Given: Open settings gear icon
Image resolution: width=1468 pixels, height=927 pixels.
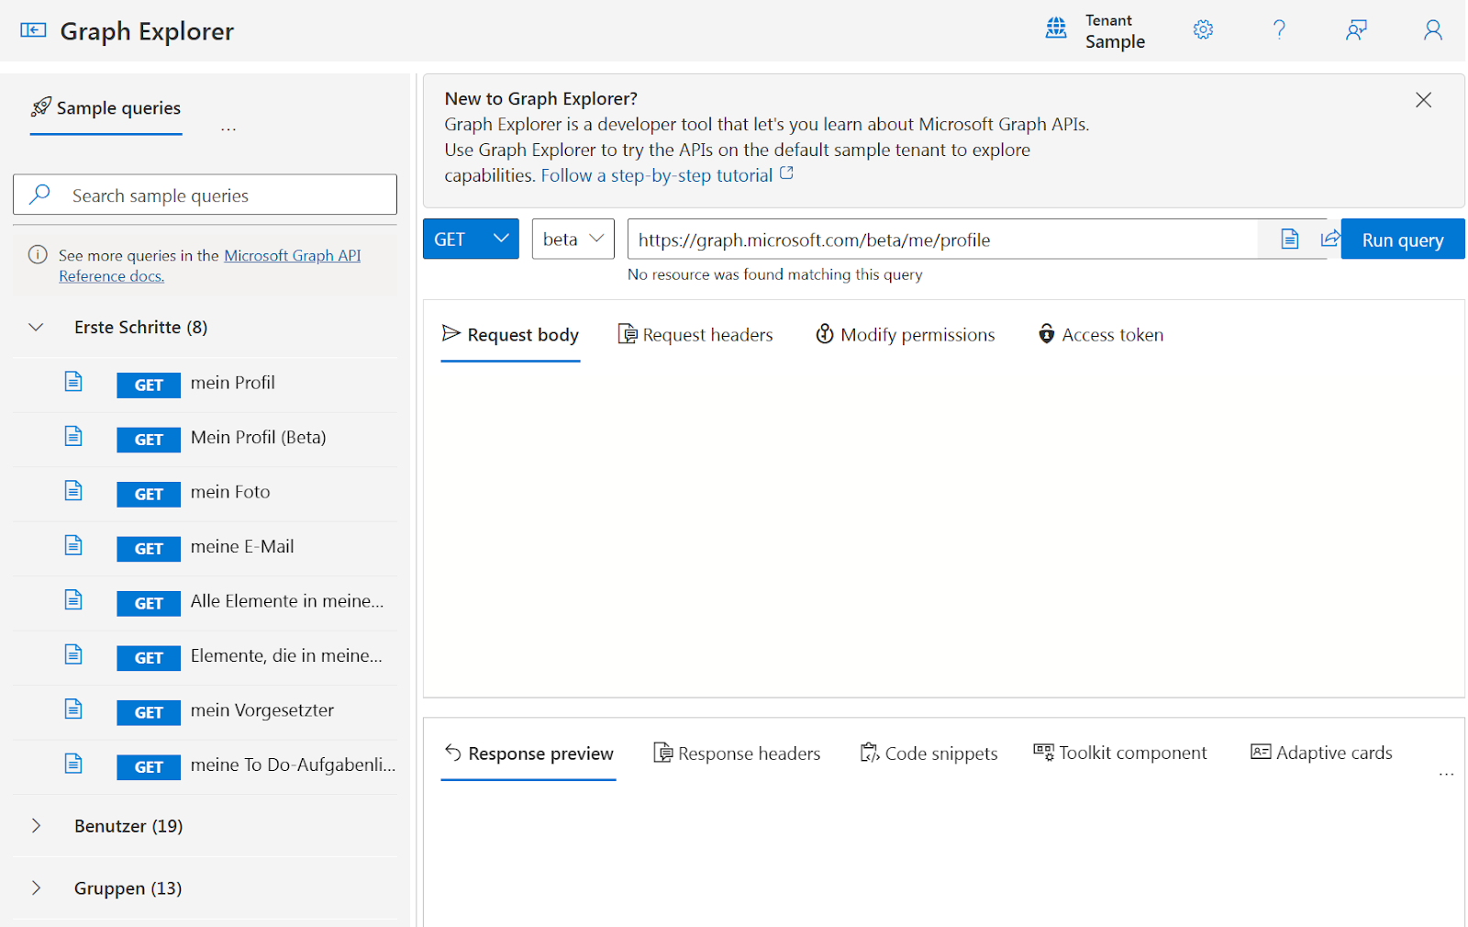Looking at the screenshot, I should pyautogui.click(x=1203, y=29).
